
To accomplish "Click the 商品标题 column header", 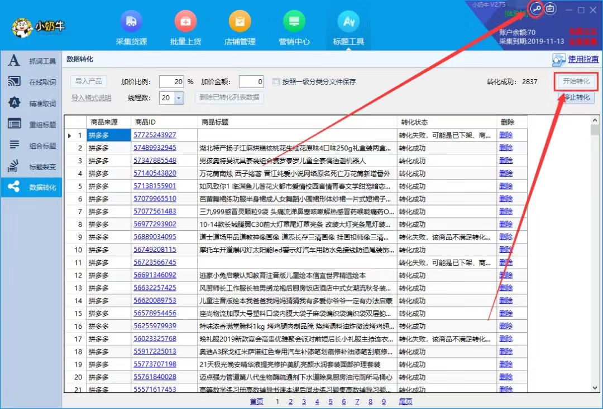I will [x=297, y=122].
